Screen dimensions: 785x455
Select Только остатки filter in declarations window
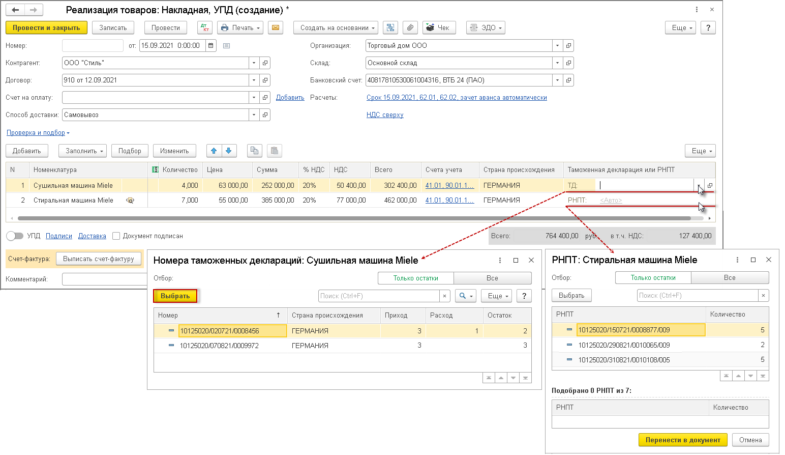pyautogui.click(x=416, y=278)
